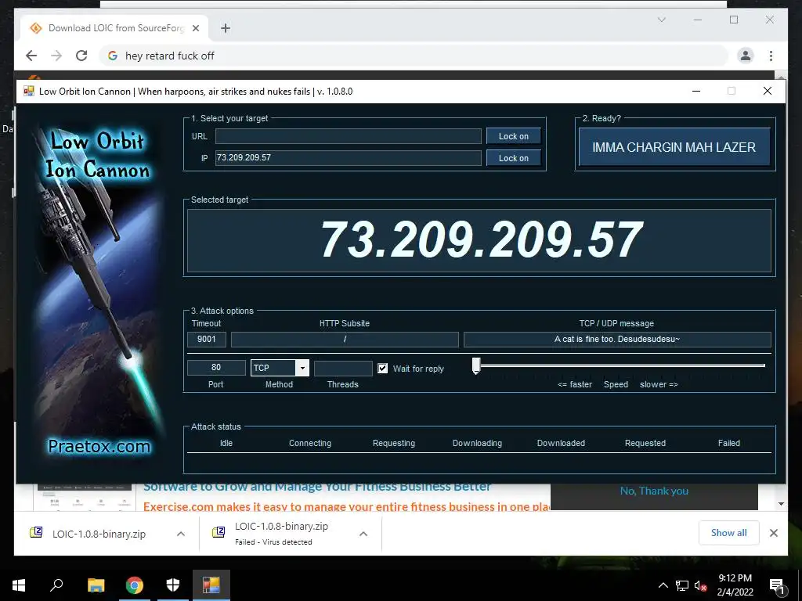
Task: Click the network status tray icon
Action: tap(682, 585)
